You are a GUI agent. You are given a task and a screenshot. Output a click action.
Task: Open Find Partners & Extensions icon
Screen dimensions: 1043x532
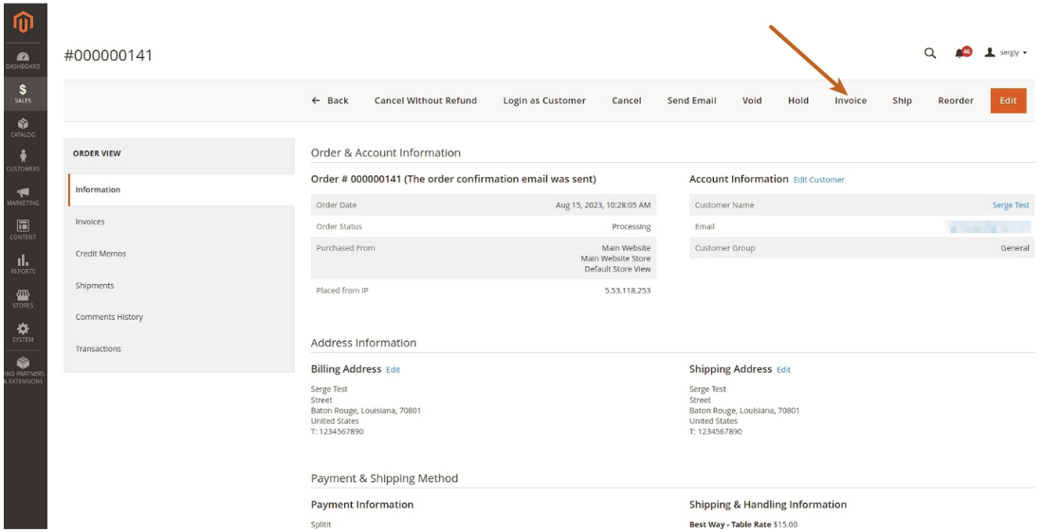click(24, 371)
